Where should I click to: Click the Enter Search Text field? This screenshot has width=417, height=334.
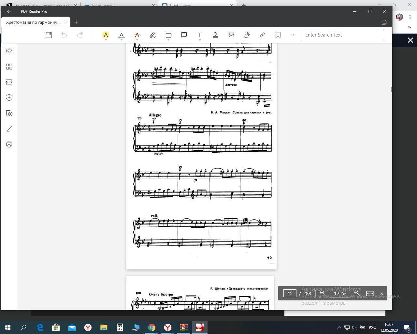click(x=343, y=35)
